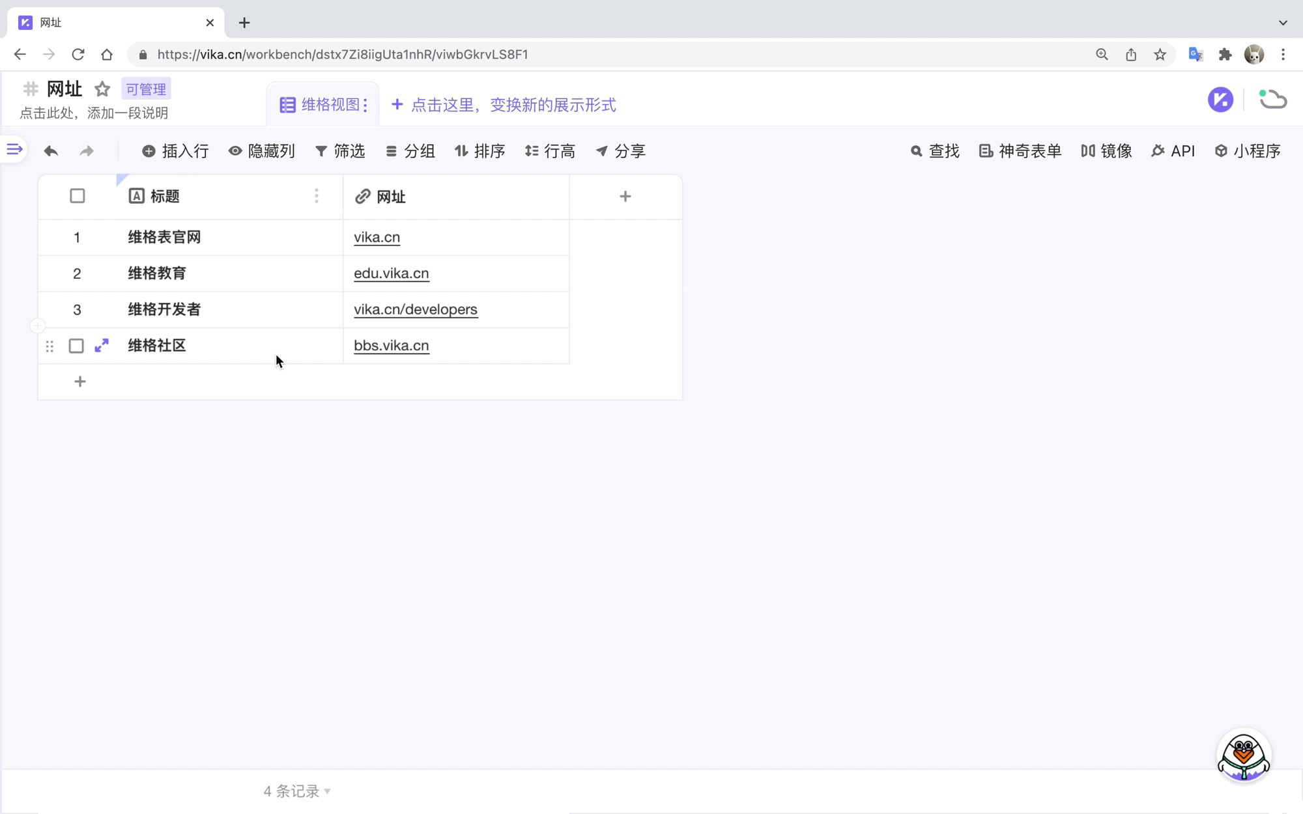
Task: Open the 分组 grouping tool
Action: (x=410, y=151)
